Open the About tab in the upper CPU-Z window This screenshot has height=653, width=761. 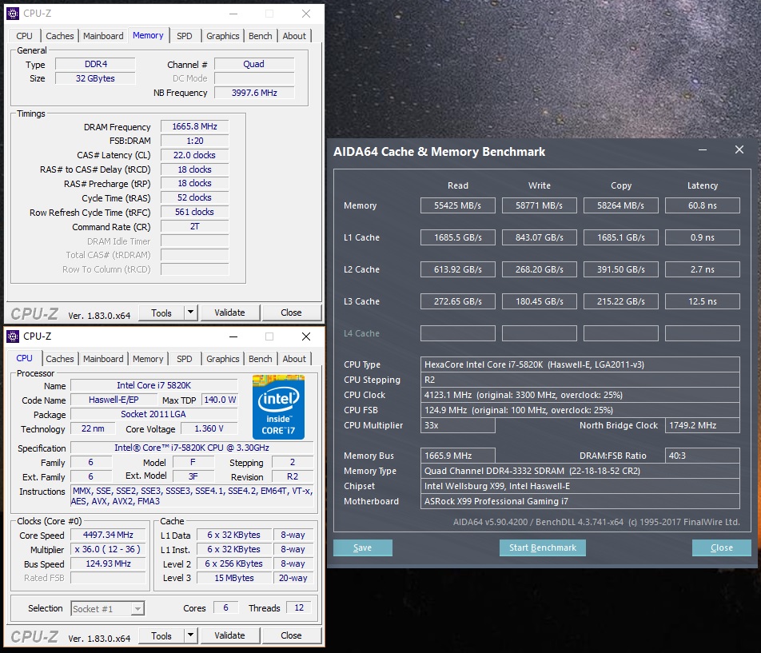[x=295, y=36]
